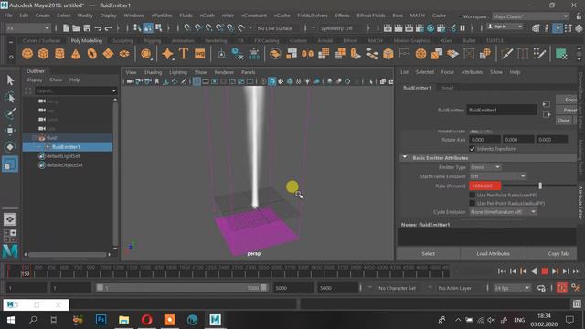Open the Emitter Type dropdown
Viewport: 585px width, 329px height.
click(x=485, y=167)
